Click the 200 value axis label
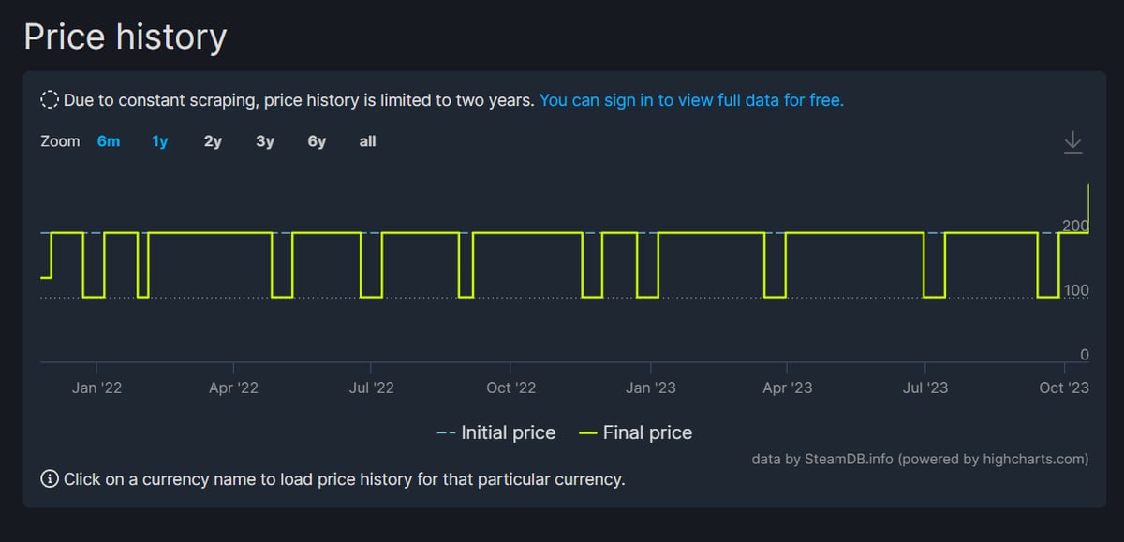The width and height of the screenshot is (1124, 542). point(1076,226)
